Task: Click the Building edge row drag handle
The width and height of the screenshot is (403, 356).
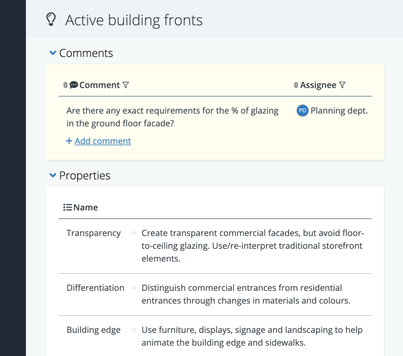Action: coord(134,330)
